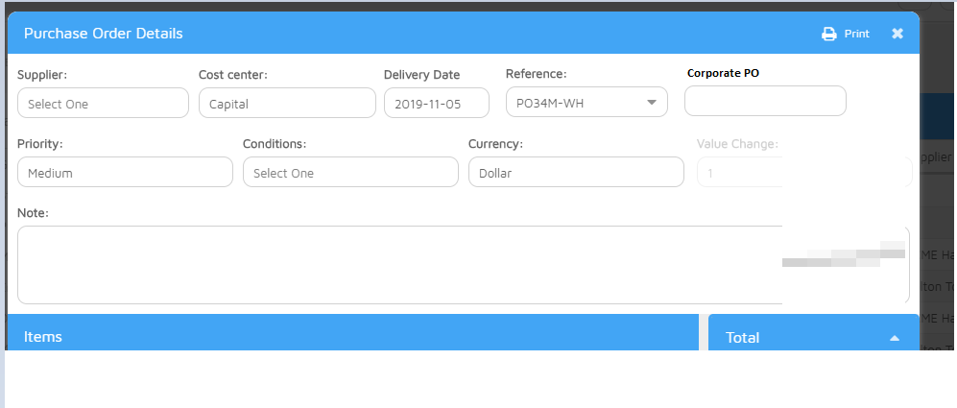The width and height of the screenshot is (957, 408).
Task: Open the Conditions Select One dropdown
Action: (350, 173)
